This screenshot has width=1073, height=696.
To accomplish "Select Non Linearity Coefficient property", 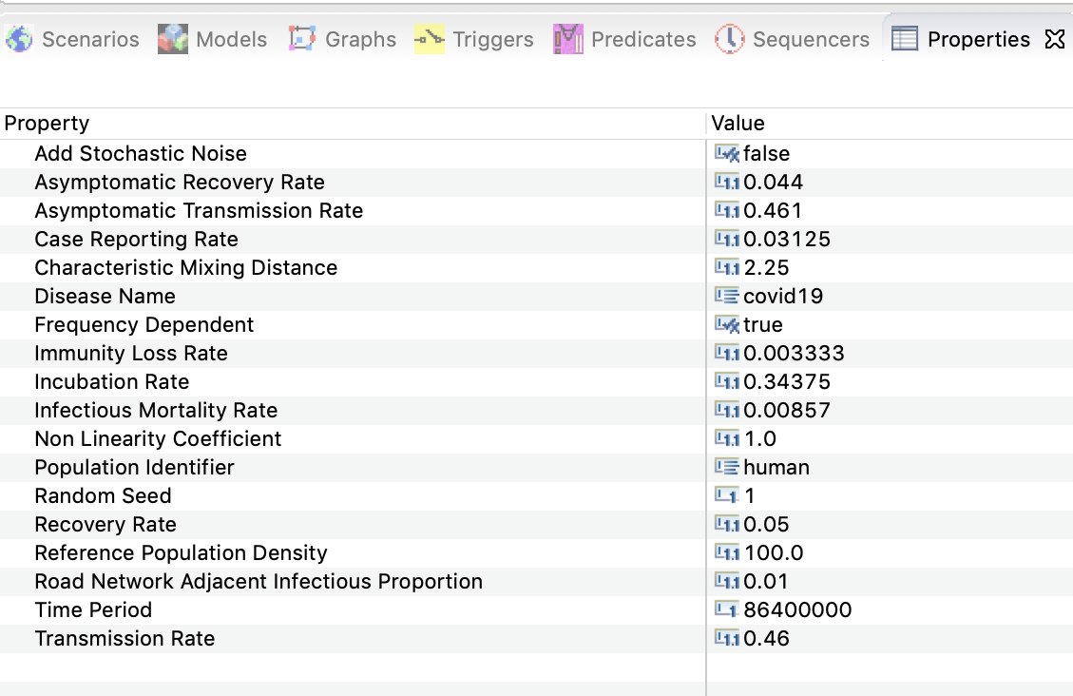I will click(x=158, y=438).
